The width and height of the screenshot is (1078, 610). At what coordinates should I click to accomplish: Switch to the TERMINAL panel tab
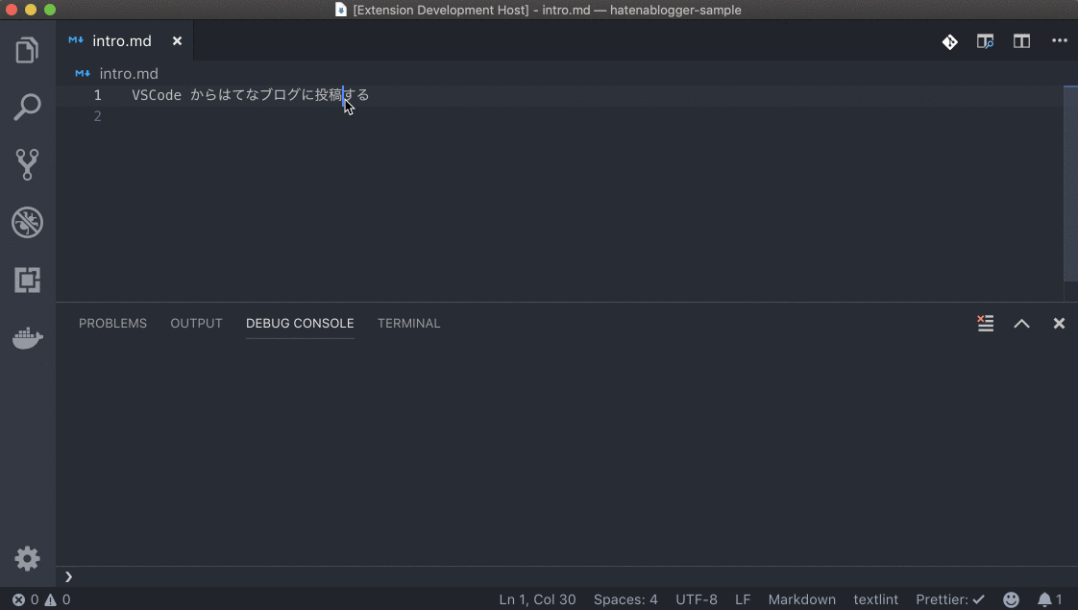(408, 323)
